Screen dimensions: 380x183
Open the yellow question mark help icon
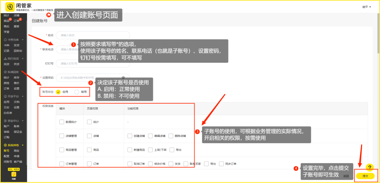[x=370, y=168]
